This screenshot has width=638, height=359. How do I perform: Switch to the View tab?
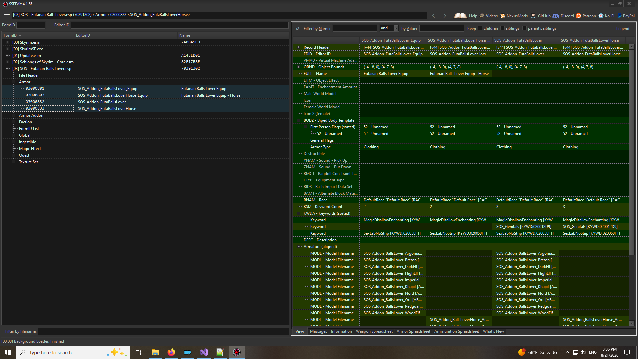click(x=300, y=332)
